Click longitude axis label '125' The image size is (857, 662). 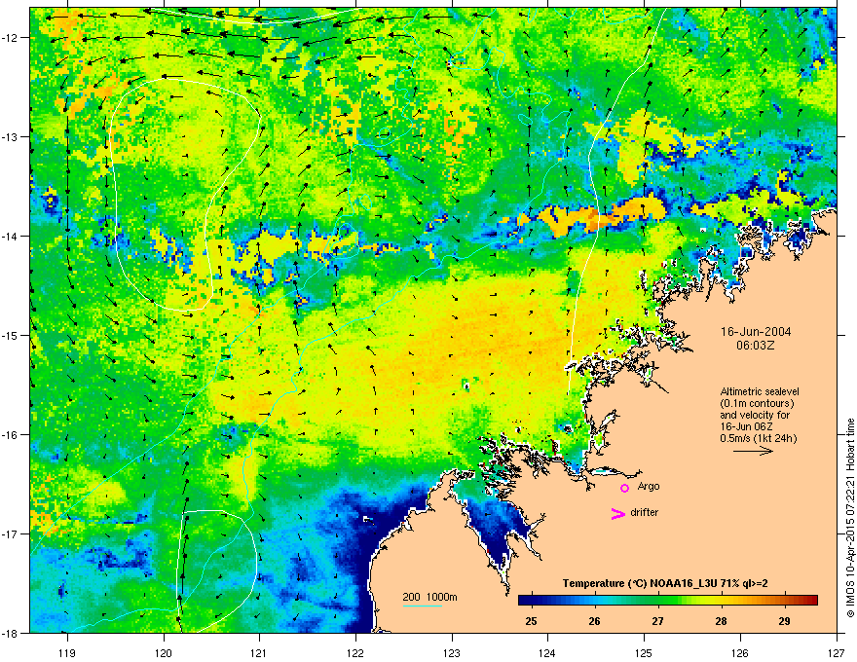[x=644, y=652]
